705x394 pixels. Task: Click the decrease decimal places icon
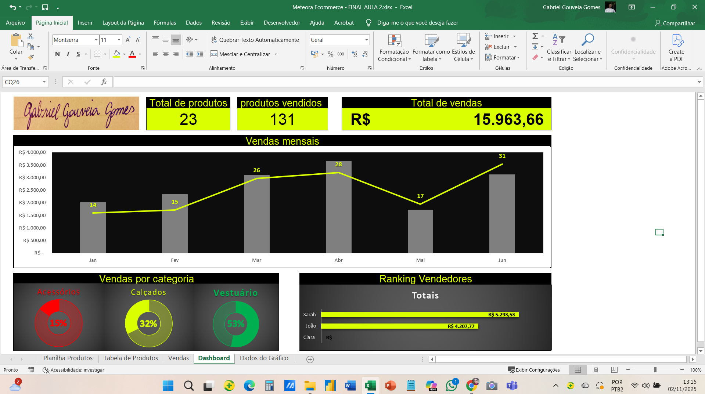point(365,54)
